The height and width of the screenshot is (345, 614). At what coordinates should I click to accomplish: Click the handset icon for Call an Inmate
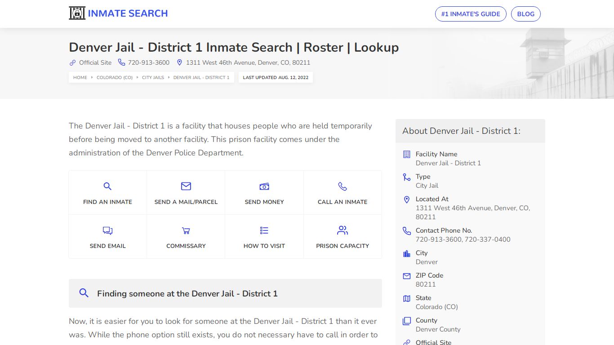(343, 186)
